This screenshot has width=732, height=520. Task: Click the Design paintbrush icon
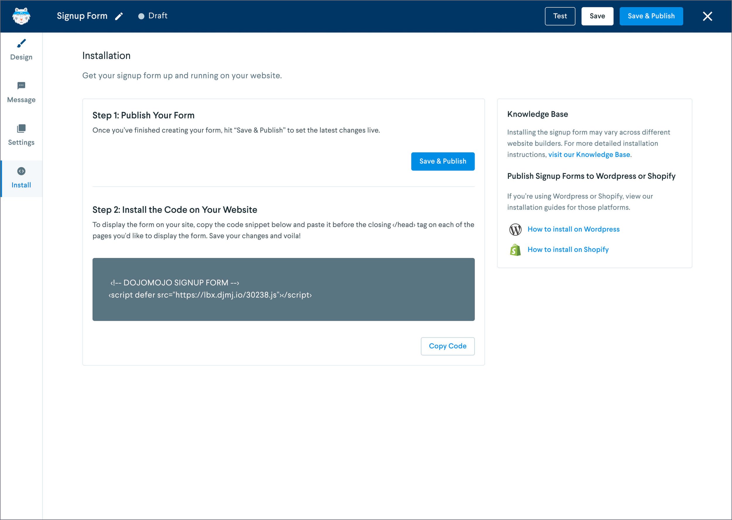tap(21, 43)
